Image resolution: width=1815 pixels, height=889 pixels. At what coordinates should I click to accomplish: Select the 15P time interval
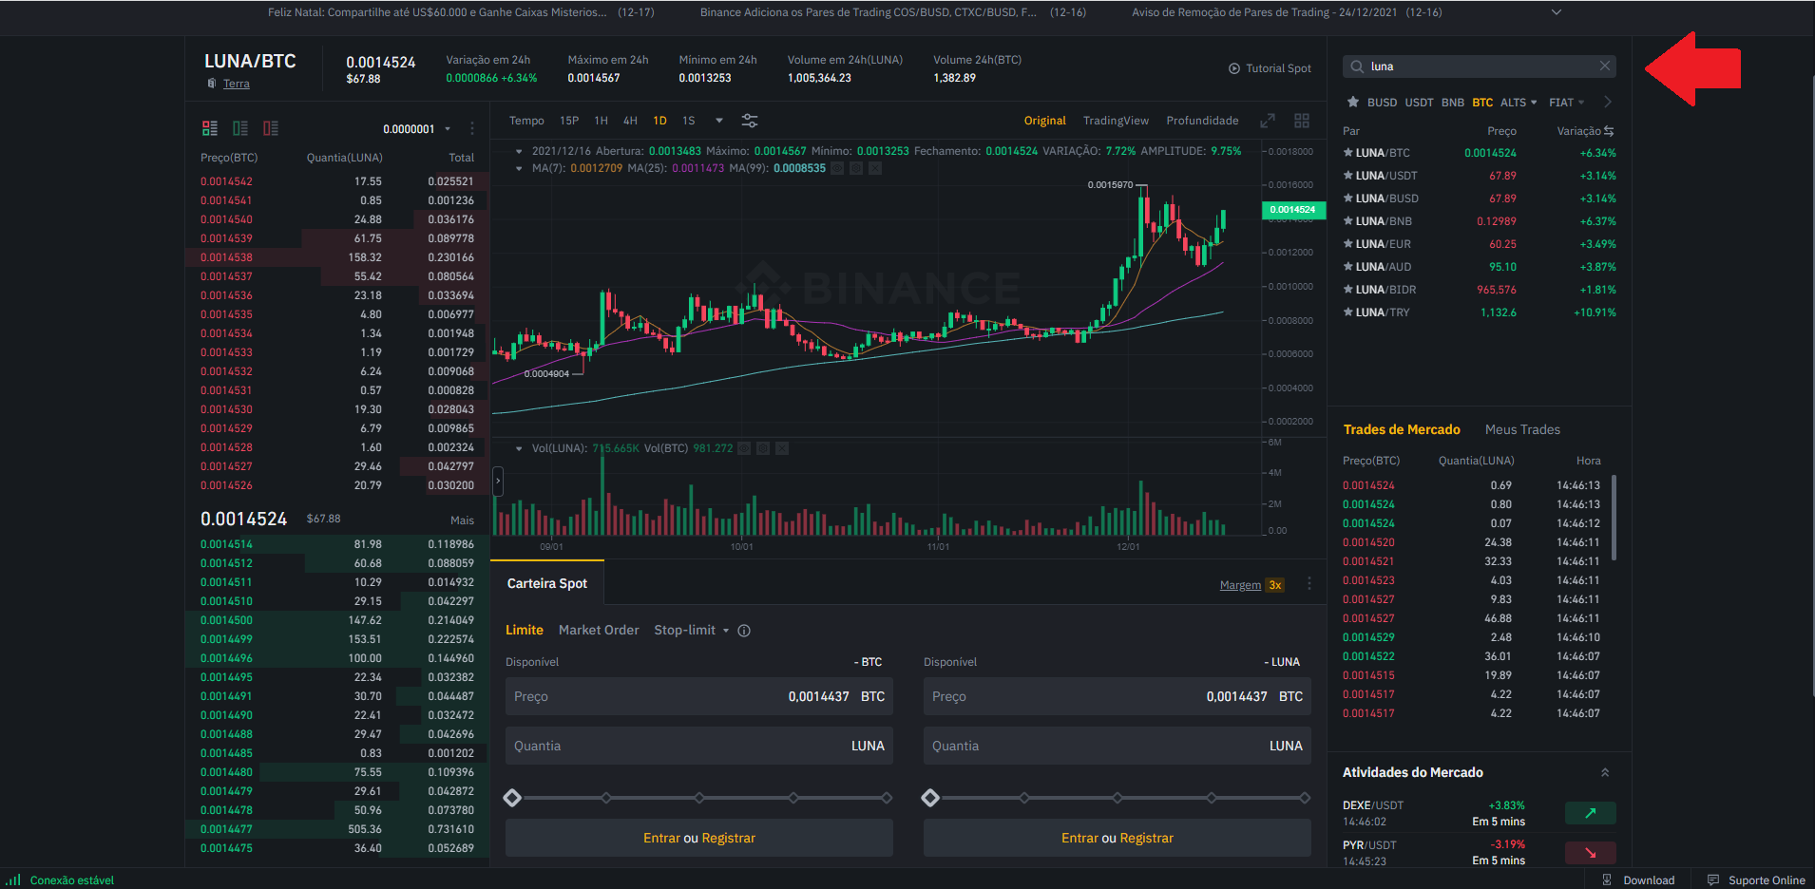pyautogui.click(x=569, y=121)
